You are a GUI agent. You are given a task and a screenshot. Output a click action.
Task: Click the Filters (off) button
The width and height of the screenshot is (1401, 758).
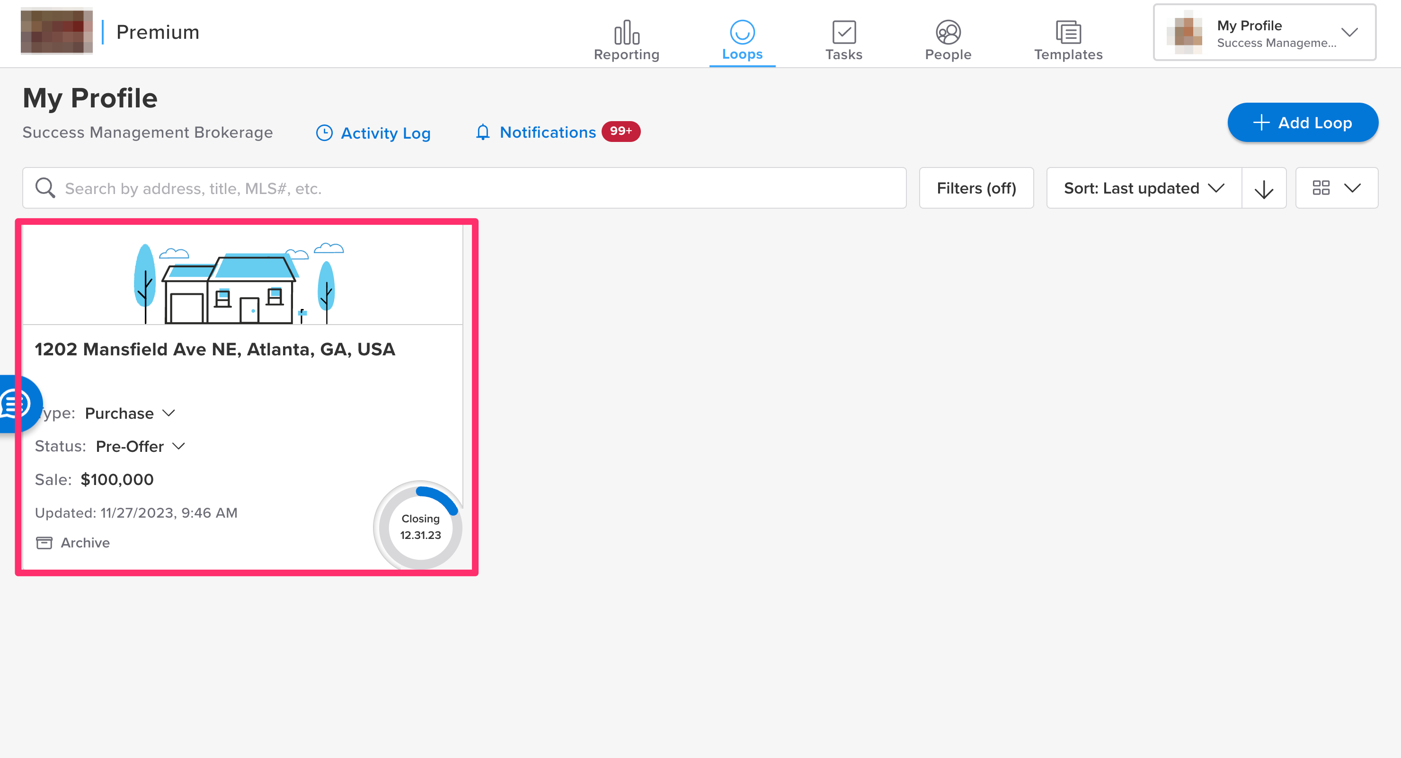coord(975,188)
